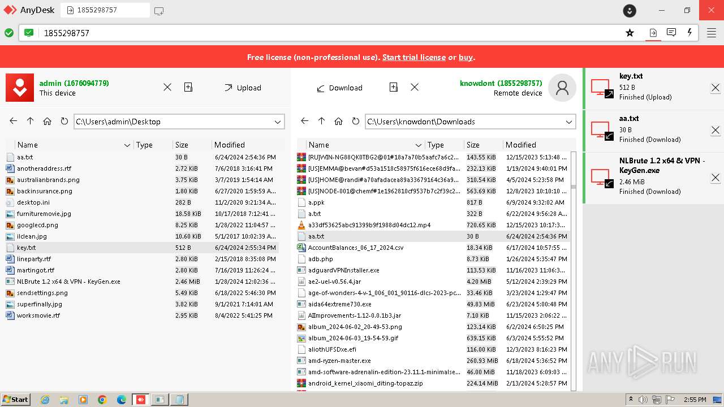Open the file transfer icon in address bar
Viewport: 724px width, 407px height.
(x=653, y=33)
